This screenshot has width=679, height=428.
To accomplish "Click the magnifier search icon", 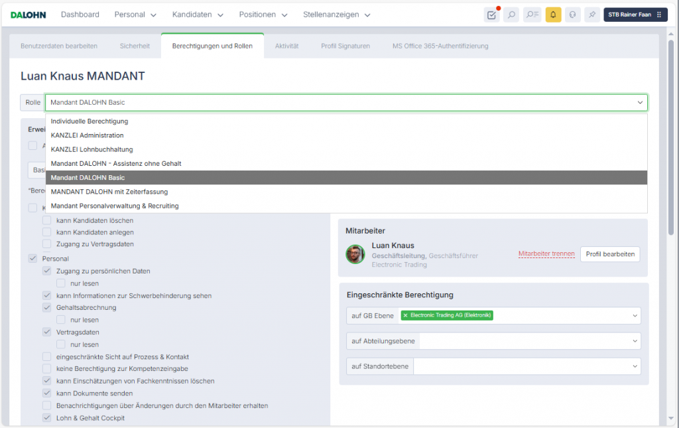I will tap(511, 15).
